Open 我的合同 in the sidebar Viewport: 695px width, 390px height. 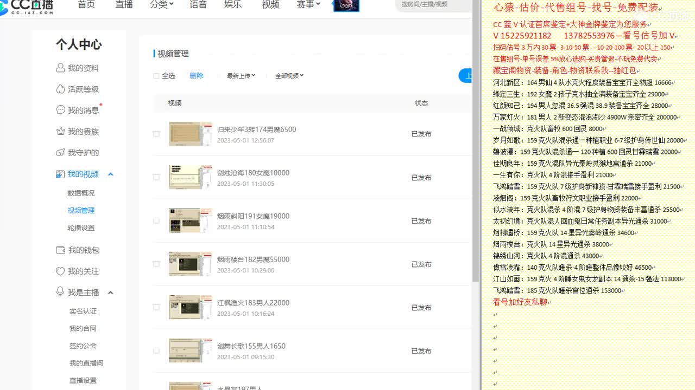83,328
